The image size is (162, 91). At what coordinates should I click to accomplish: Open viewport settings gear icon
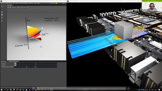coord(8,7)
